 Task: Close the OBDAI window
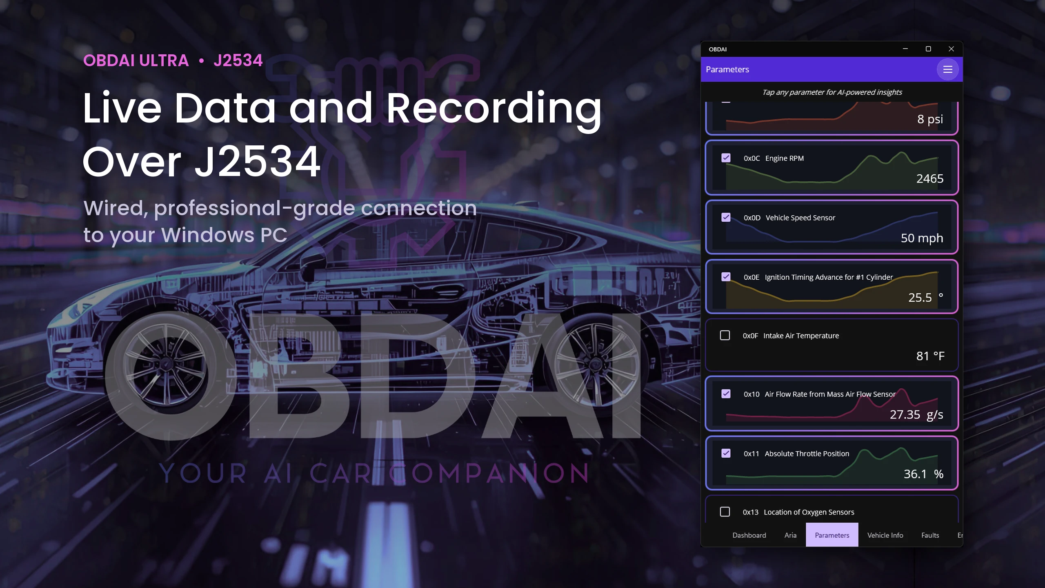pyautogui.click(x=951, y=49)
